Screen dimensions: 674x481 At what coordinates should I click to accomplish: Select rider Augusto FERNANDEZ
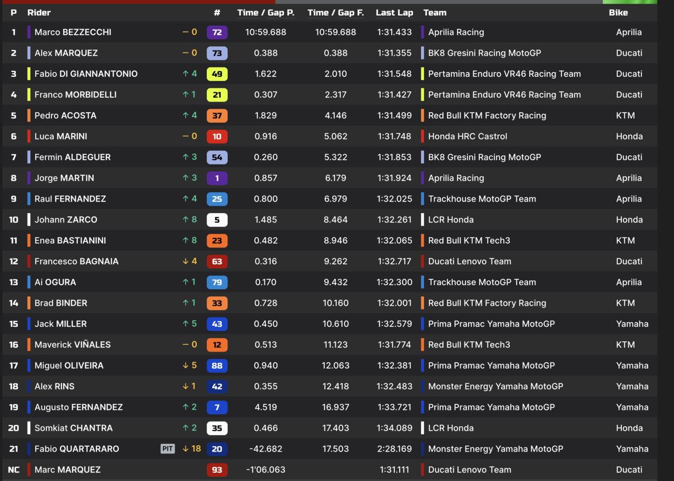pos(78,407)
